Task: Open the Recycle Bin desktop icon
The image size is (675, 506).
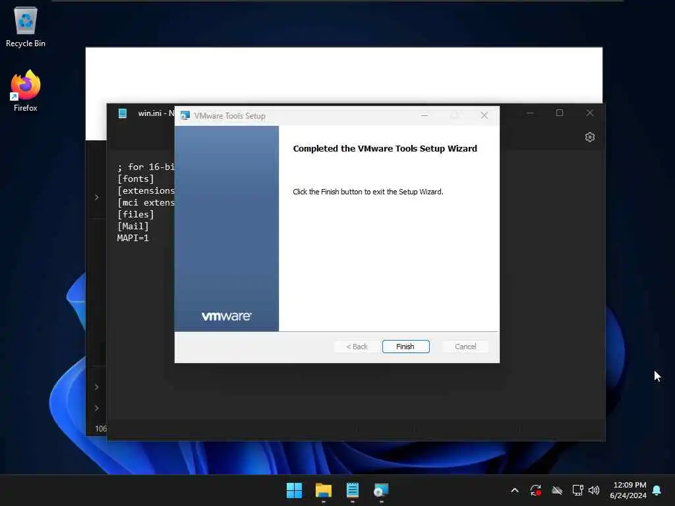Action: click(x=26, y=26)
